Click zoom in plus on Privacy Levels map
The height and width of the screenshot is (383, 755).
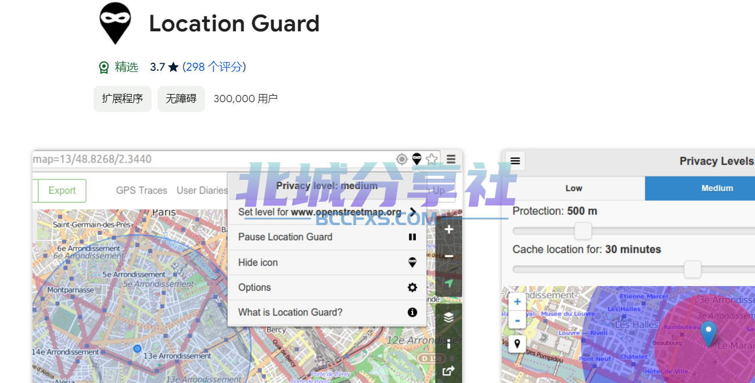pos(517,302)
